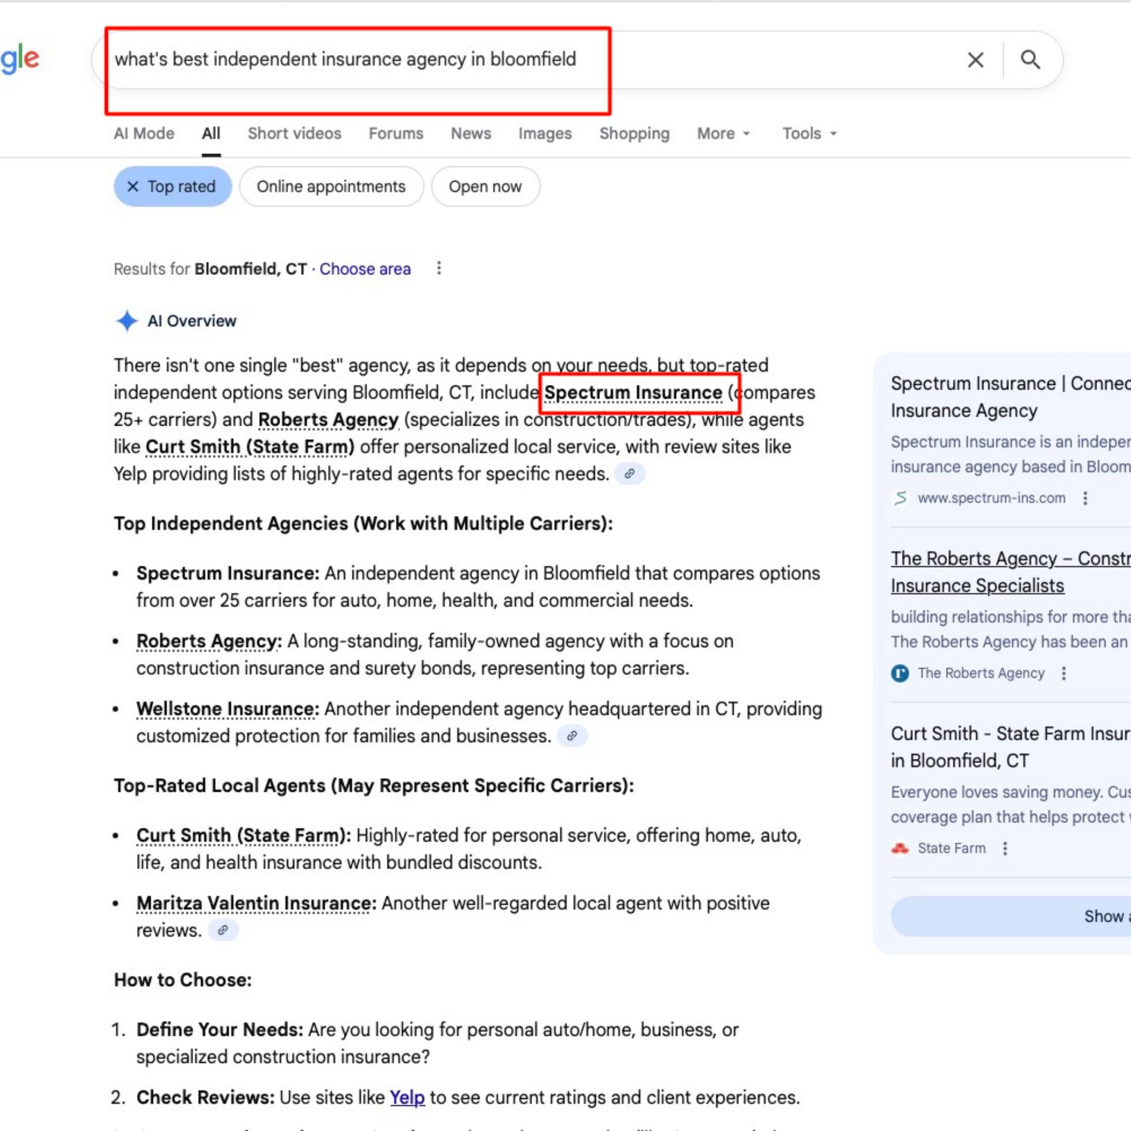Image resolution: width=1131 pixels, height=1131 pixels.
Task: Remove the Top rated filter chip
Action: [132, 186]
